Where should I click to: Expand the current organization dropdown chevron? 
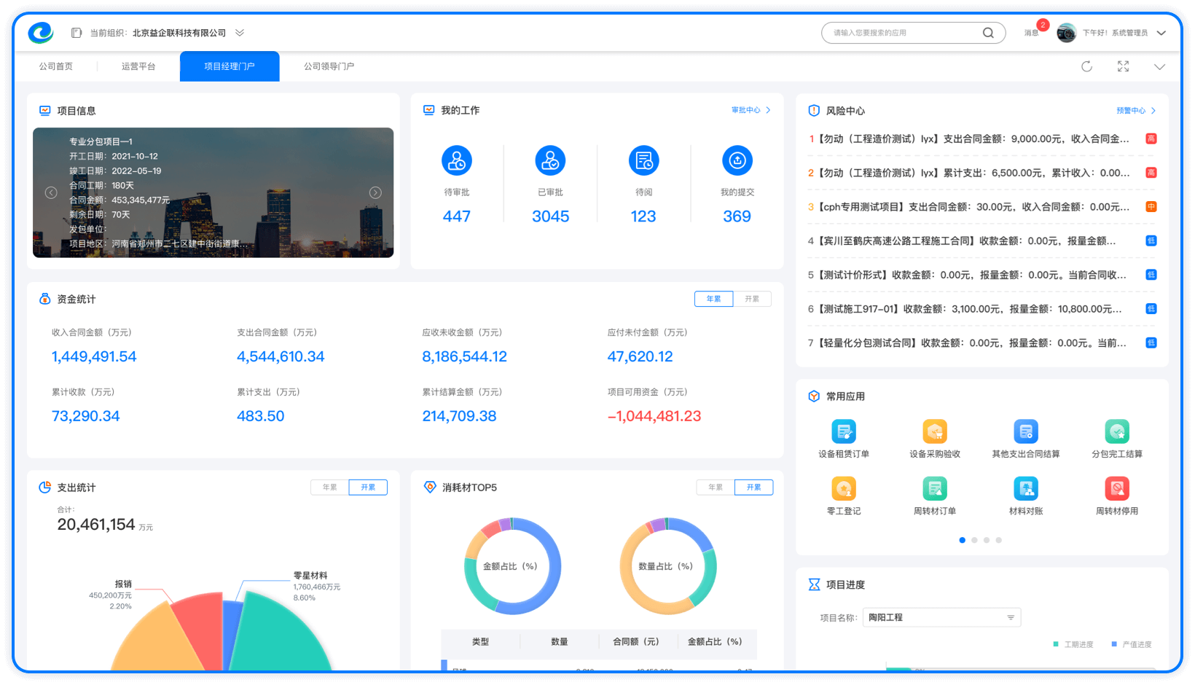click(x=240, y=33)
